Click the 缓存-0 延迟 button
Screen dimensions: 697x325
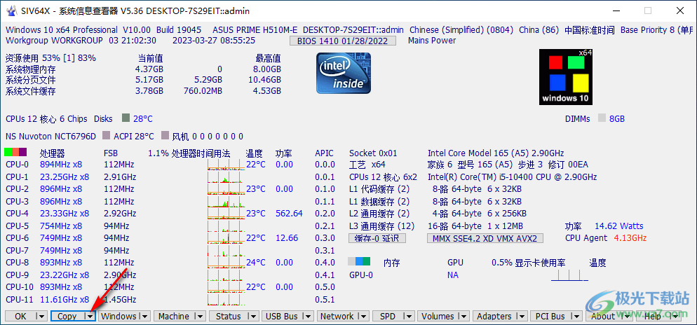click(x=377, y=238)
